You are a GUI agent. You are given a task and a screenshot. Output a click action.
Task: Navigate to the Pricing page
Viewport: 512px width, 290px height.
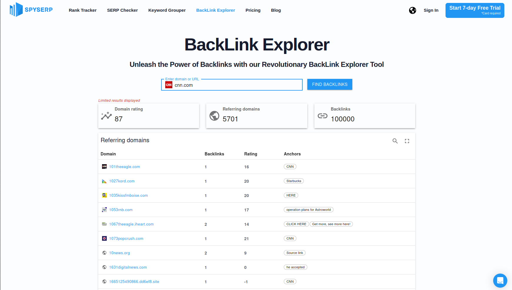pyautogui.click(x=253, y=10)
